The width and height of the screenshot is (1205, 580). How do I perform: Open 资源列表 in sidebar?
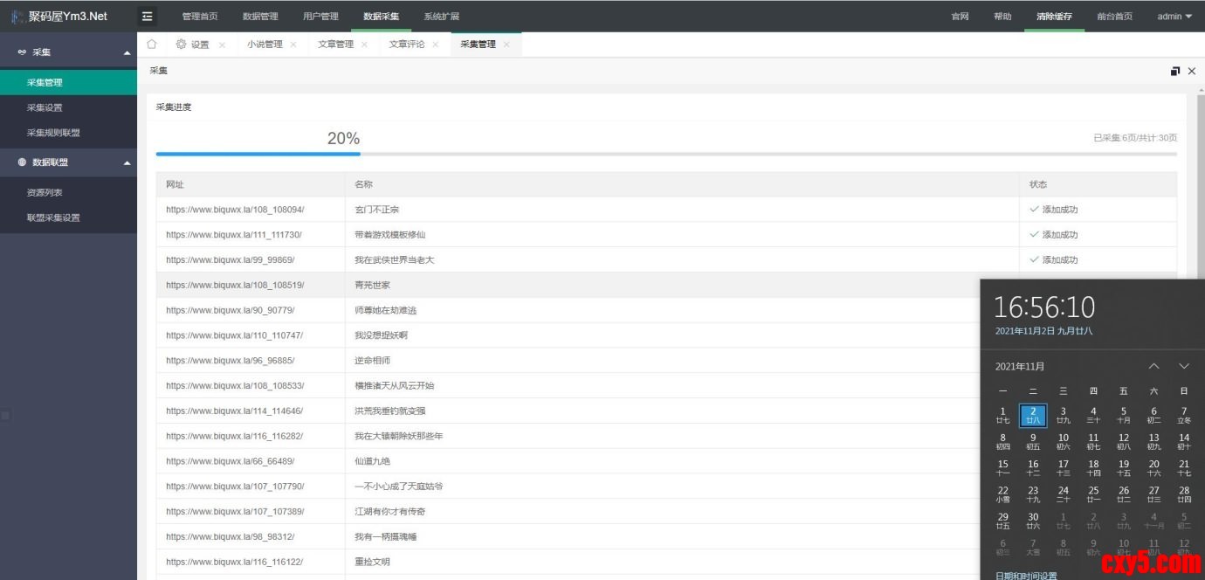[x=45, y=192]
